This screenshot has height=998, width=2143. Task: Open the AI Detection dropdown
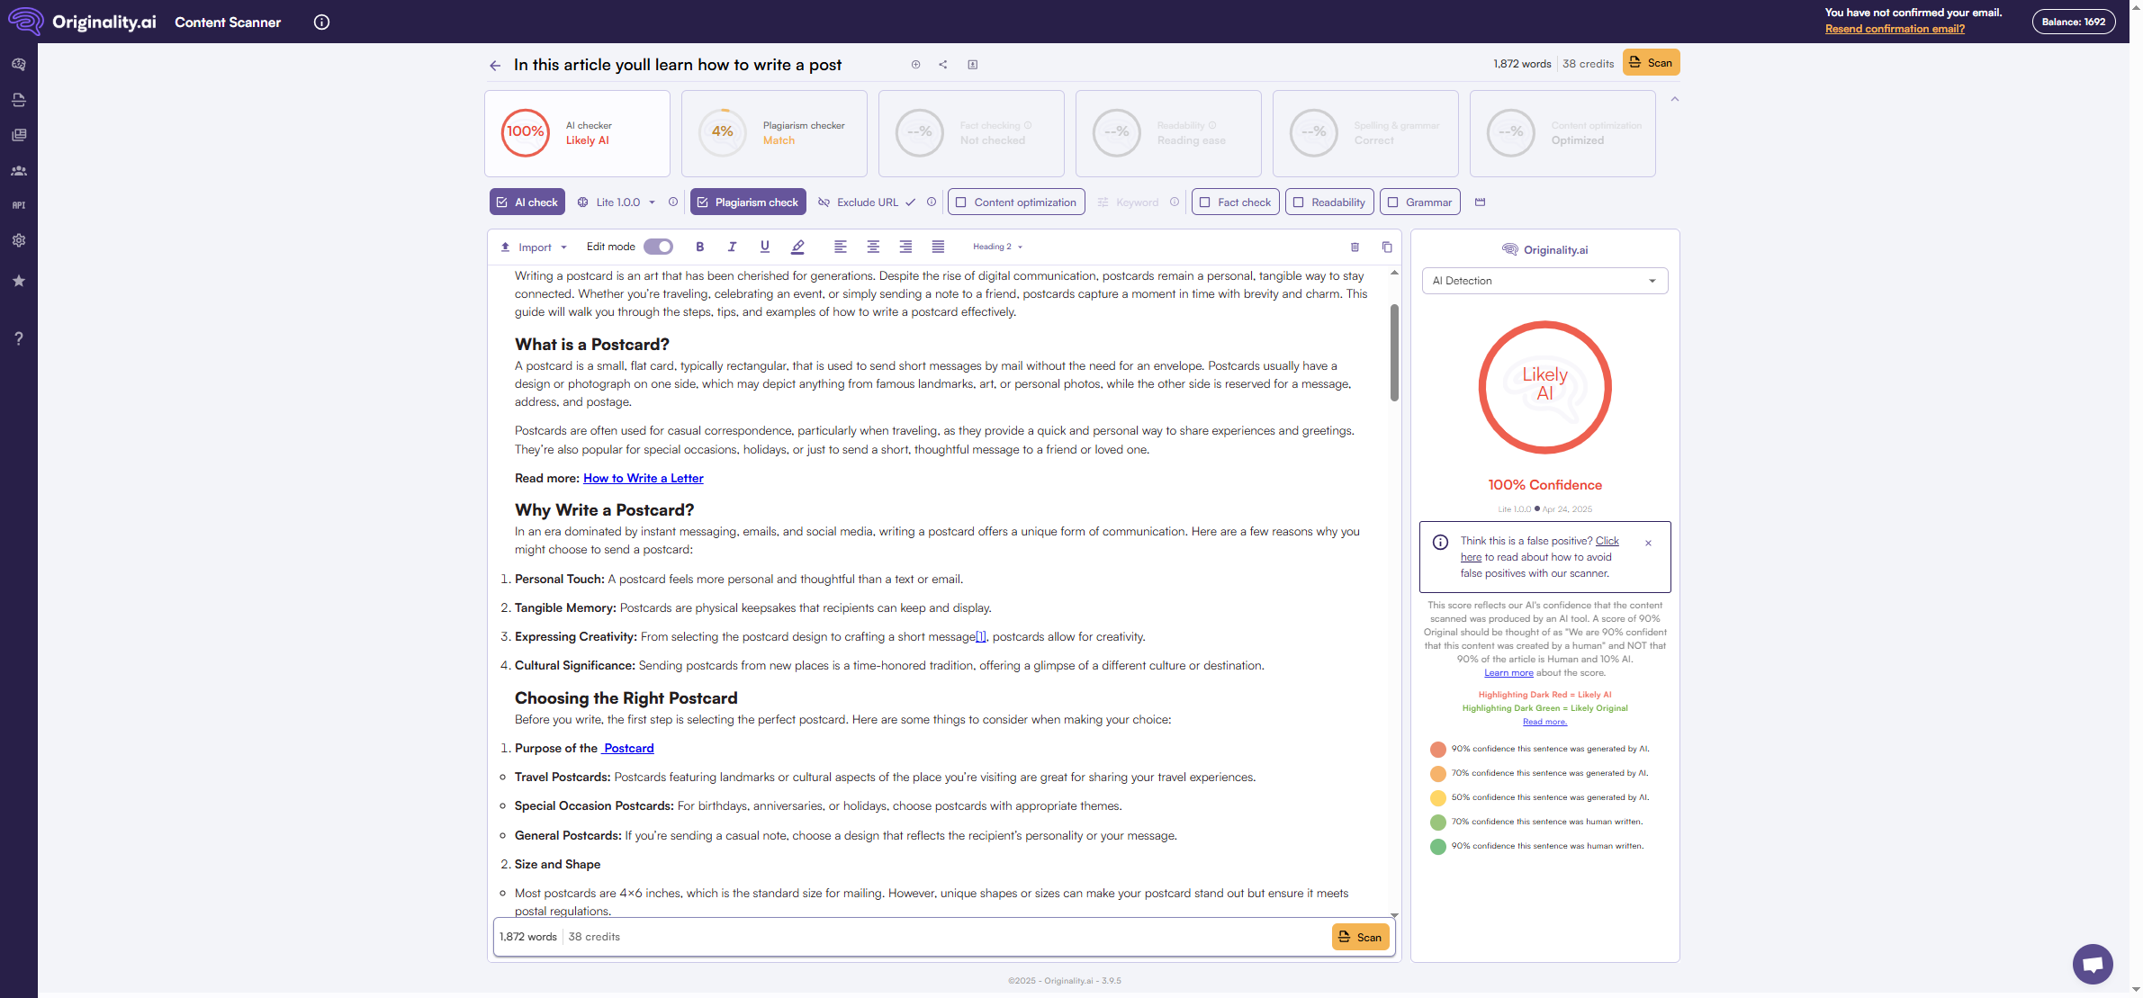[1544, 281]
